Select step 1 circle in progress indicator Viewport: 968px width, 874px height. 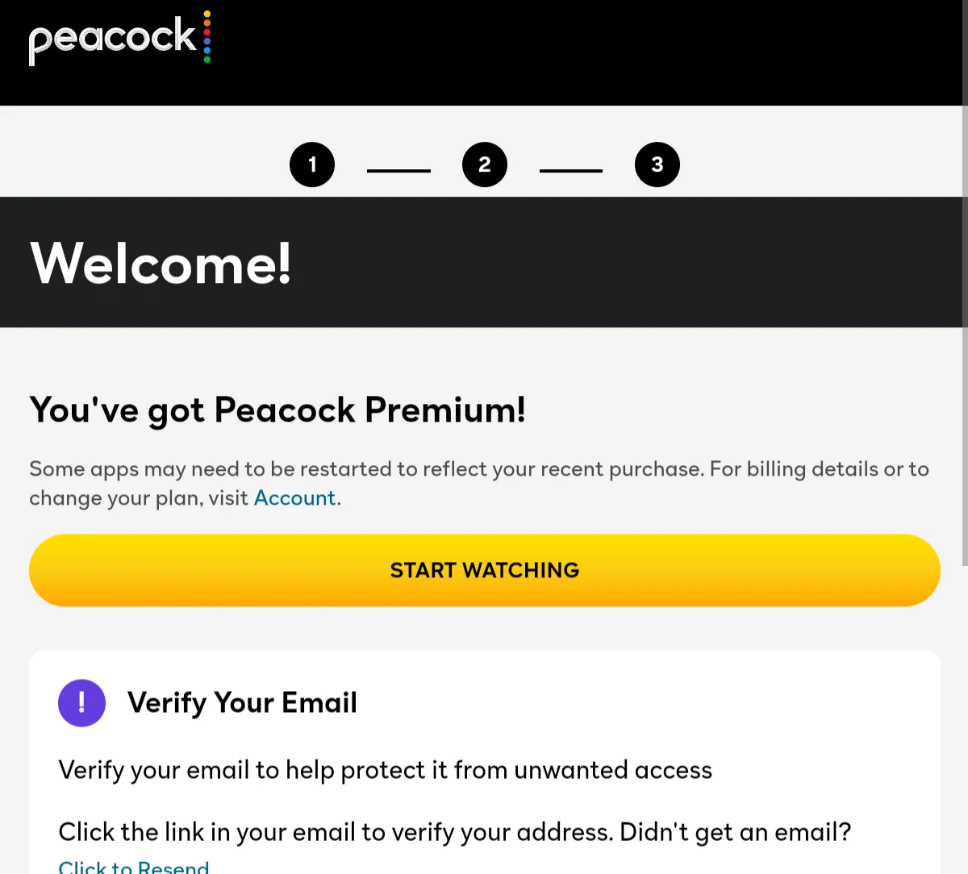coord(312,164)
